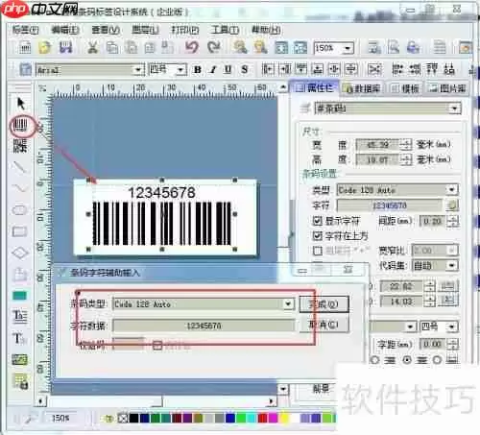Switch to the 数据库 tab
Viewport: 480px width, 435px height.
point(361,88)
